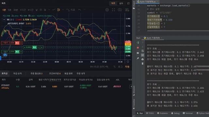The image size is (209, 117).
Task: Click the ADL red bars indicator
Action: point(117,86)
